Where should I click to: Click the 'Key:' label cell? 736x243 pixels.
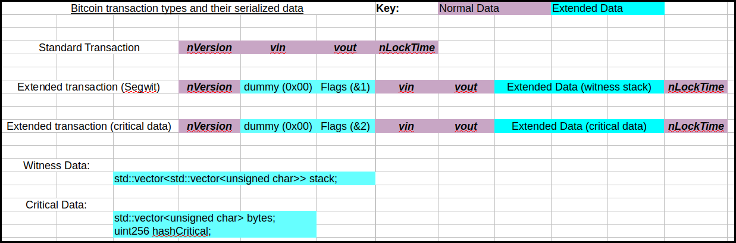(388, 9)
